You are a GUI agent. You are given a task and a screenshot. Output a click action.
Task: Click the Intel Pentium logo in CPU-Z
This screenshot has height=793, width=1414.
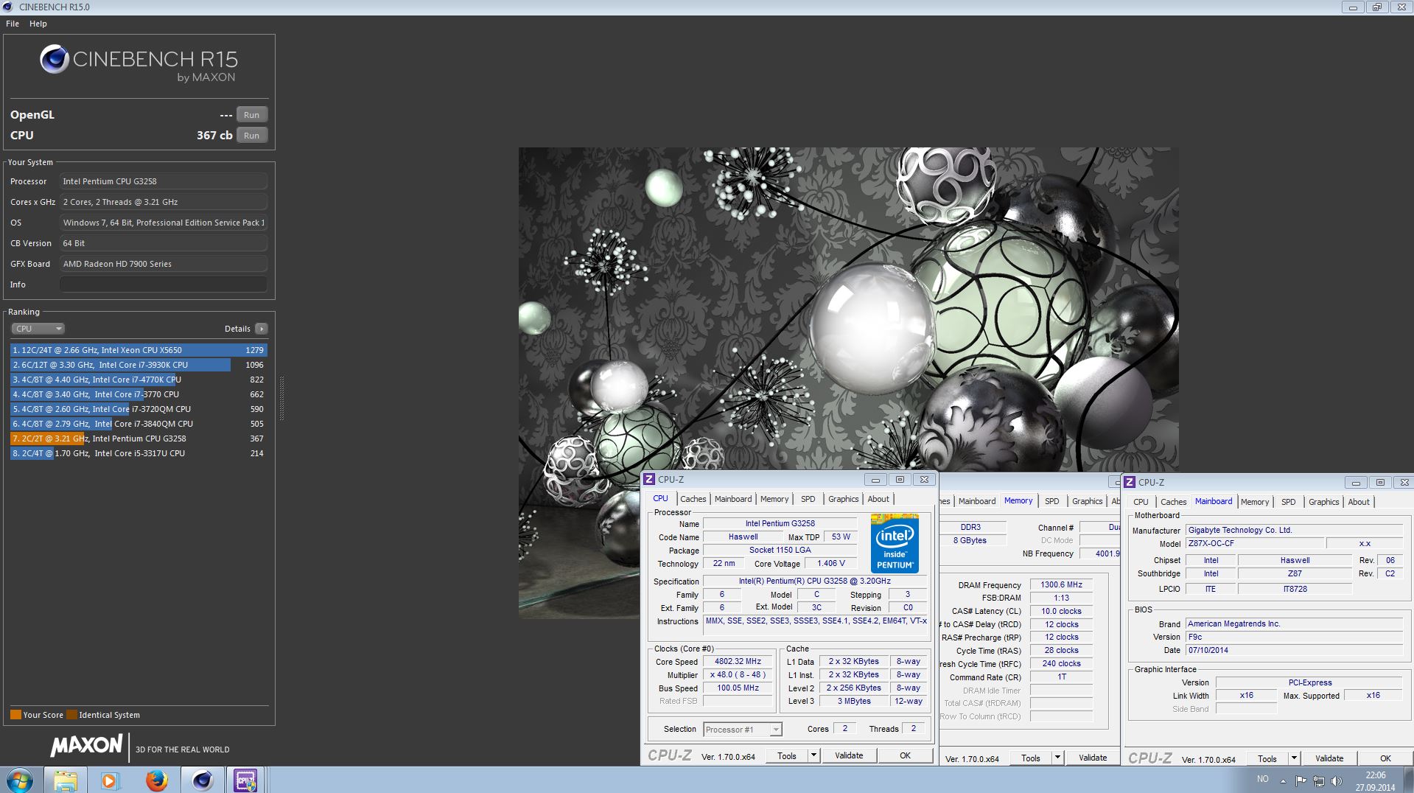point(895,544)
